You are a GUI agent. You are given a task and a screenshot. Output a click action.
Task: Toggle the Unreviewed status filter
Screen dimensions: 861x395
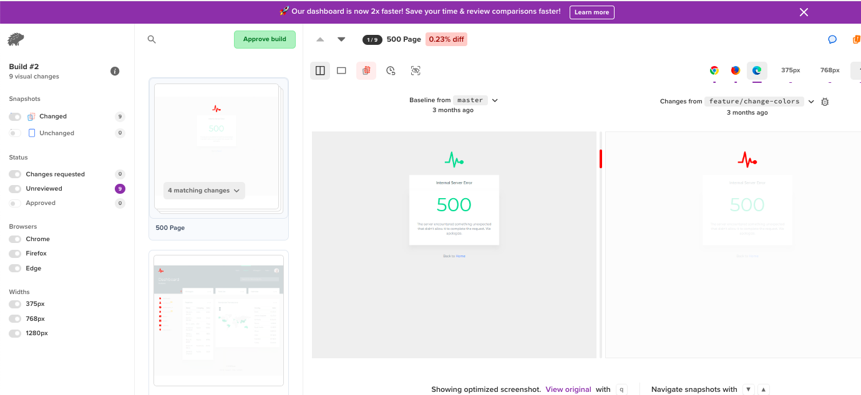point(15,189)
